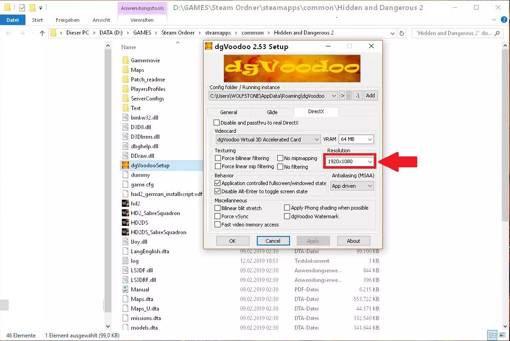Viewport: 510px width, 341px height.
Task: Go up one folder level in Explorer
Action: (42, 33)
